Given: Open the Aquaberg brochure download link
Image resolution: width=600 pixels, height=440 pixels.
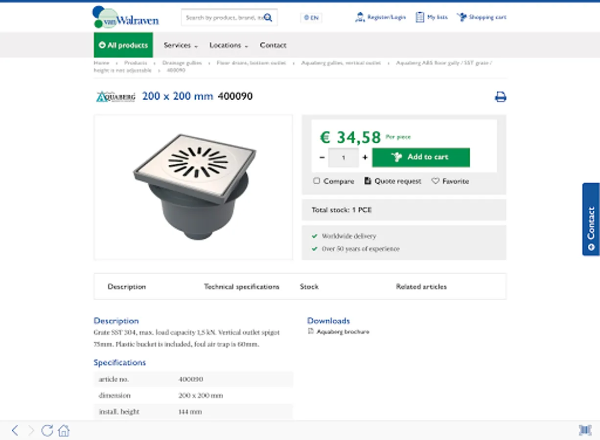Looking at the screenshot, I should pyautogui.click(x=343, y=332).
